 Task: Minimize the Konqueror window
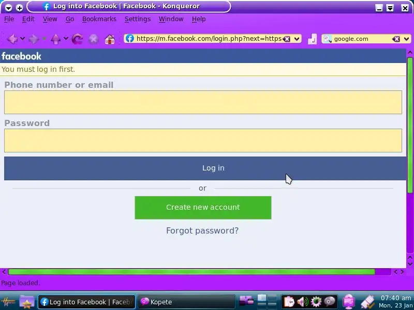point(379,8)
